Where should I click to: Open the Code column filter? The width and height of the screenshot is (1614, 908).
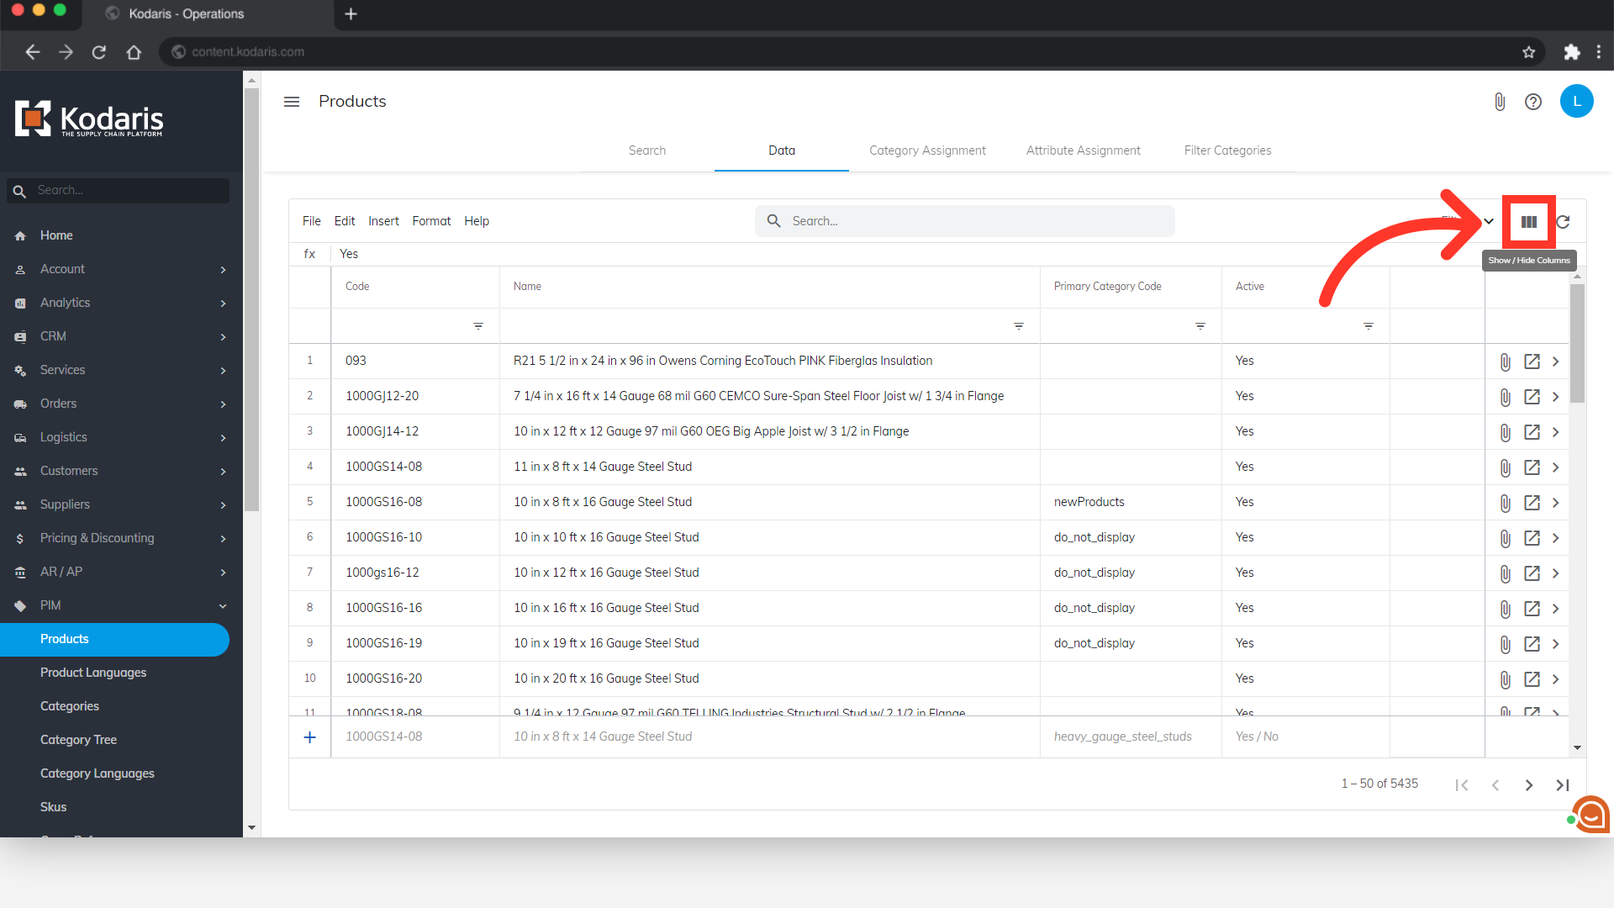477,326
